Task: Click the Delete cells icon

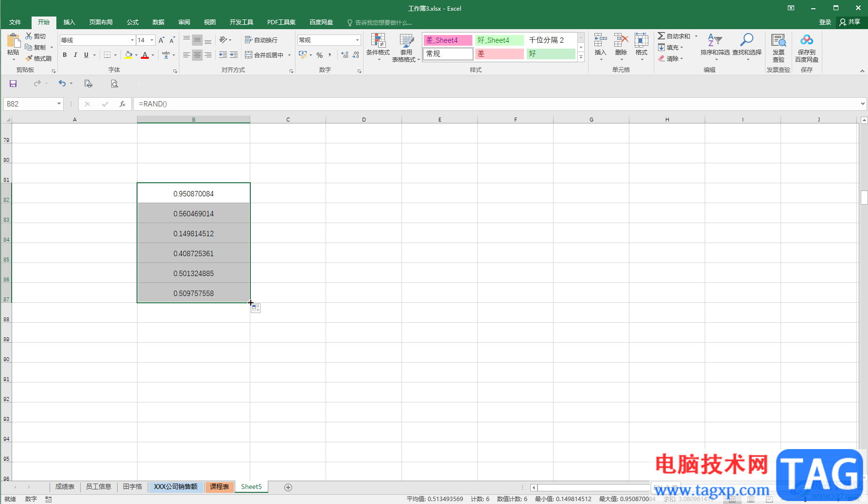Action: [x=621, y=40]
